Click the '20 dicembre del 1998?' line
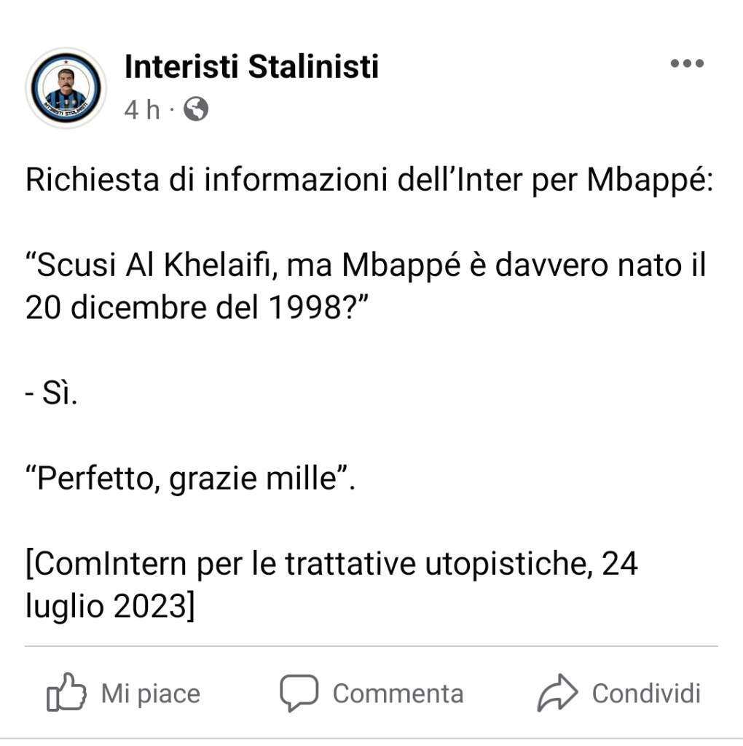 [197, 307]
